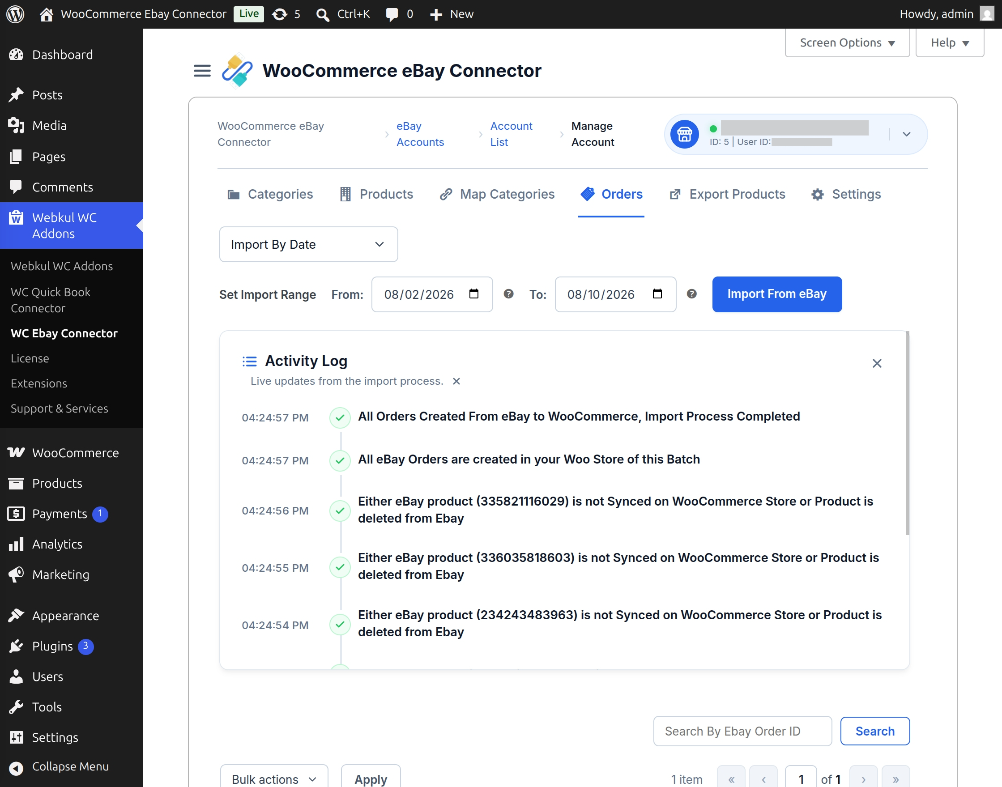The height and width of the screenshot is (787, 1002).
Task: Dismiss the live updates notice
Action: (456, 381)
